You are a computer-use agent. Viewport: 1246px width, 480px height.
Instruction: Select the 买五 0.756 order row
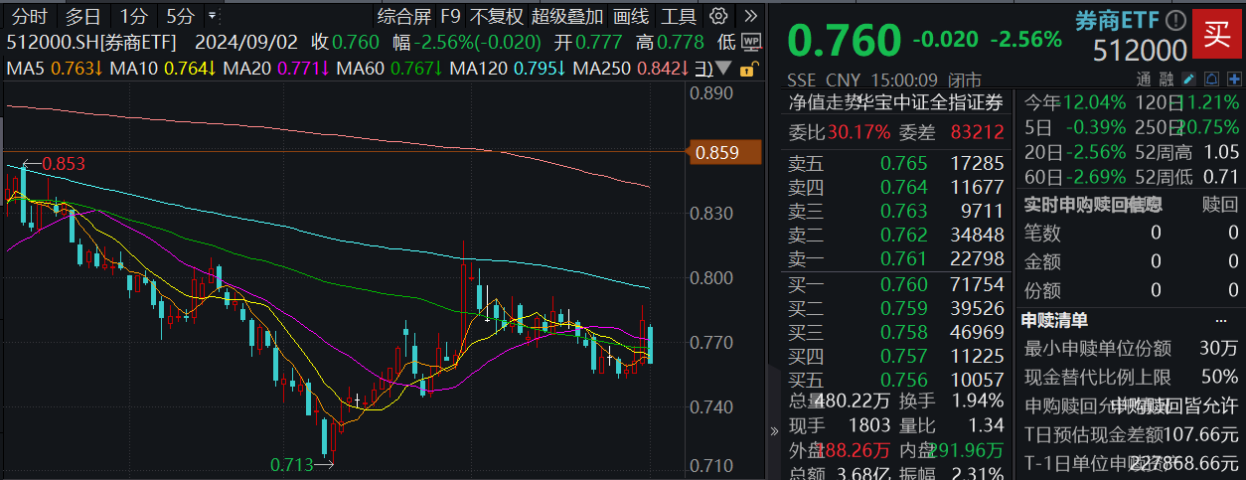[896, 381]
